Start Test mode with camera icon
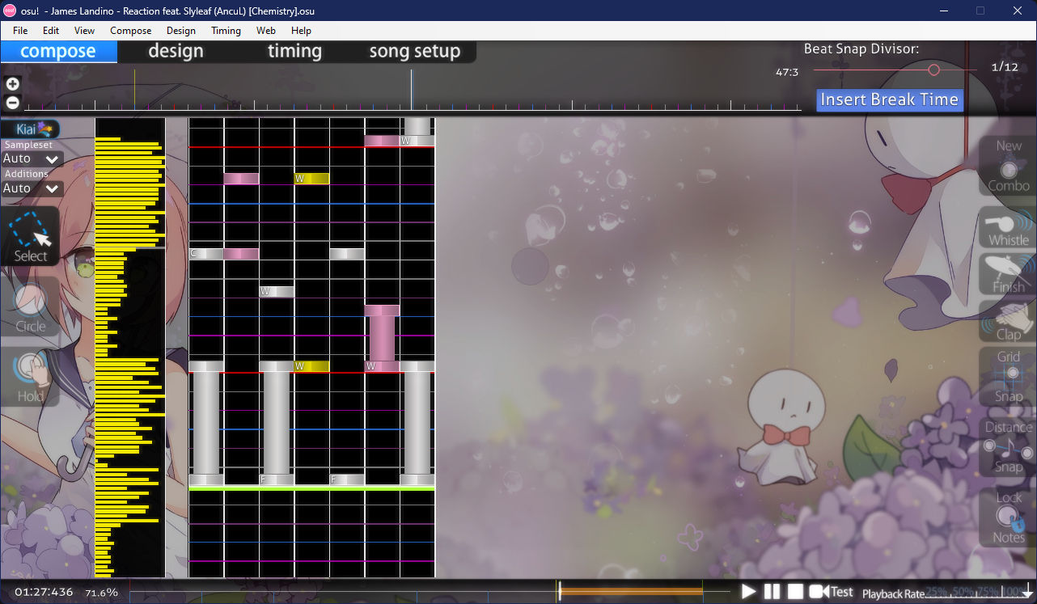The width and height of the screenshot is (1037, 604). (831, 592)
